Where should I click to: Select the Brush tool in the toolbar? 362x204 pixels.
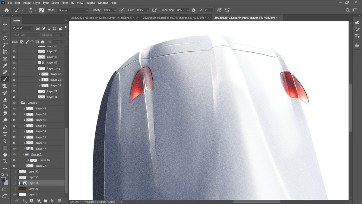(x=5, y=79)
